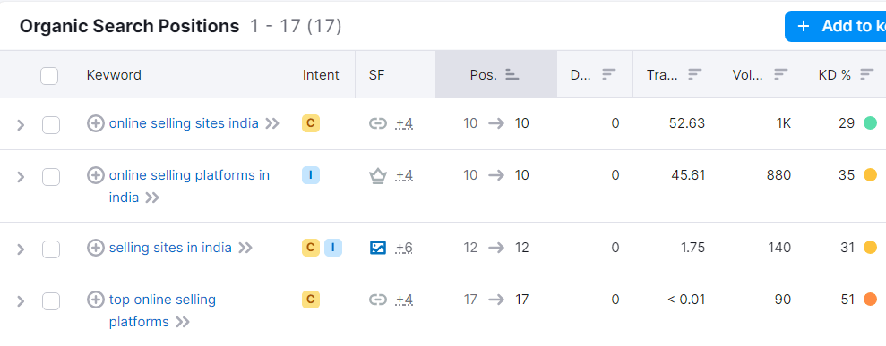Viewport: 886px width, 346px height.
Task: Expand the 'online selling sites india' row
Action: tap(21, 125)
